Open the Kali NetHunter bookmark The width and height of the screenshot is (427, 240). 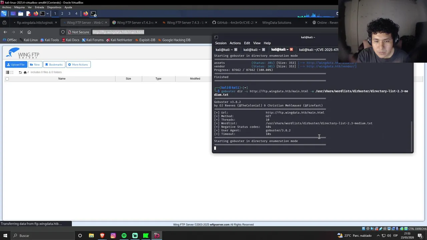click(119, 40)
